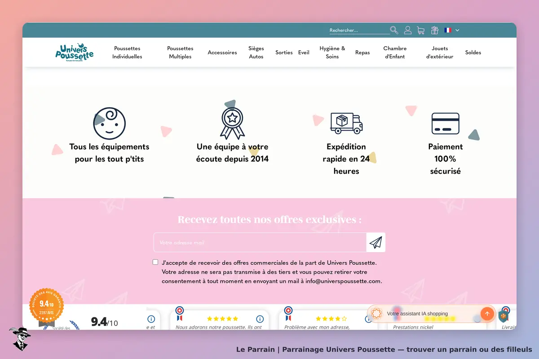Tick the commercial offers consent checkbox

coord(155,262)
